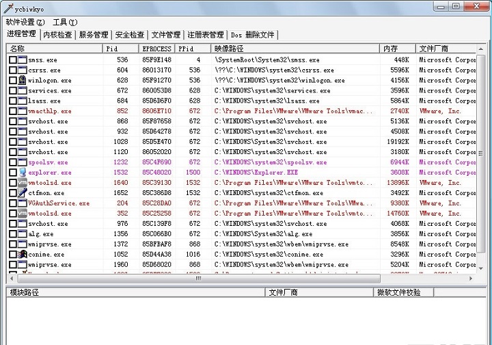Click the vmtoolsd.exe icon with Pid 1640
492x345 pixels.
point(23,183)
